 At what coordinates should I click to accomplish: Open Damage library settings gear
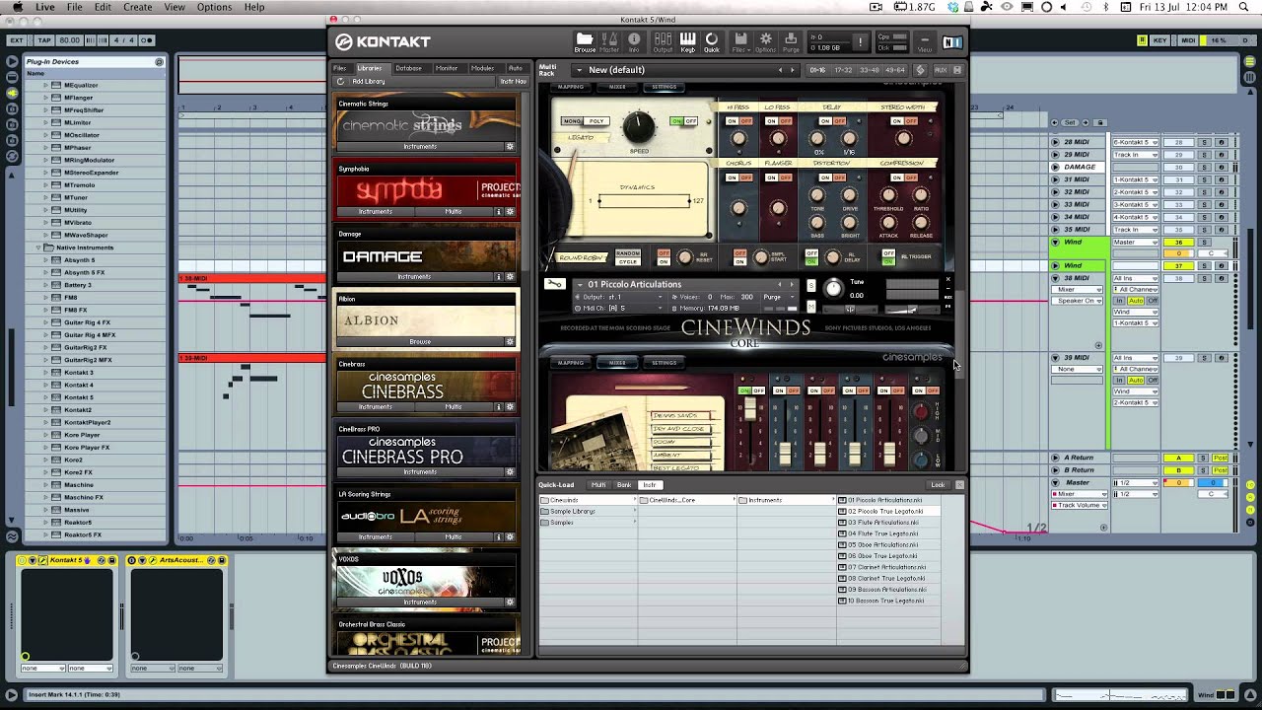510,277
